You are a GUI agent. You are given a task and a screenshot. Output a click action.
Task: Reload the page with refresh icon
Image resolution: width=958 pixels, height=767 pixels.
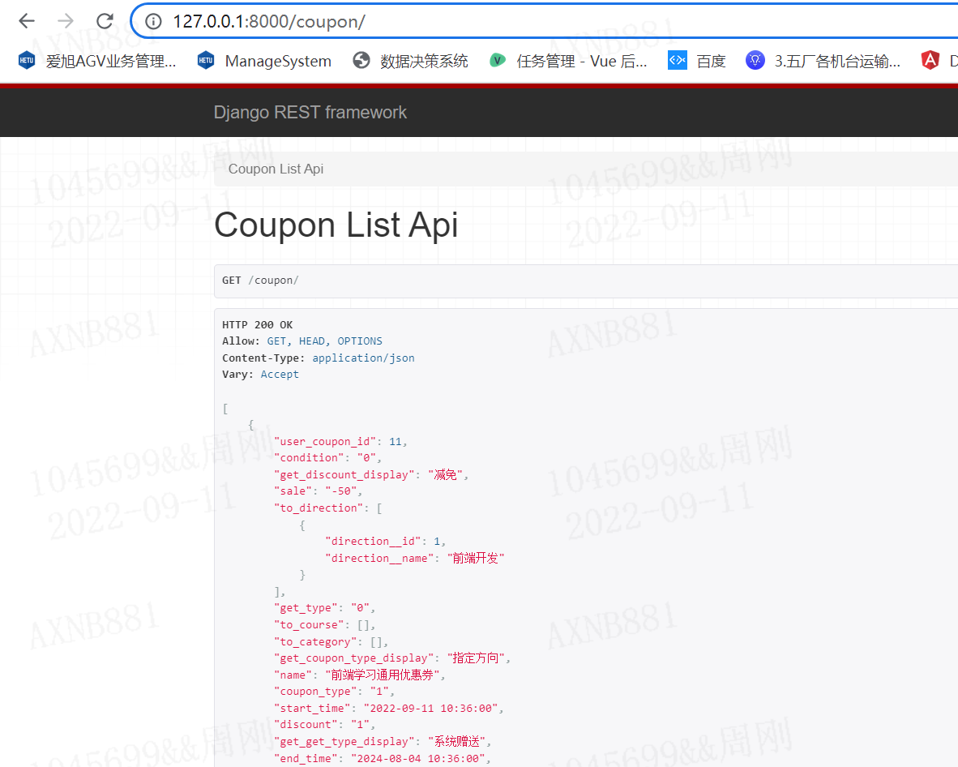(105, 21)
